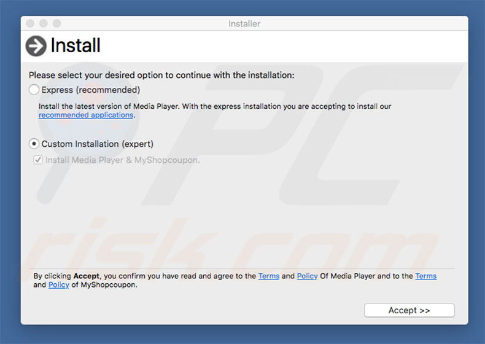Choose the Custom Installation (expert) radio button
Screen dimensions: 485x344
[x=34, y=144]
